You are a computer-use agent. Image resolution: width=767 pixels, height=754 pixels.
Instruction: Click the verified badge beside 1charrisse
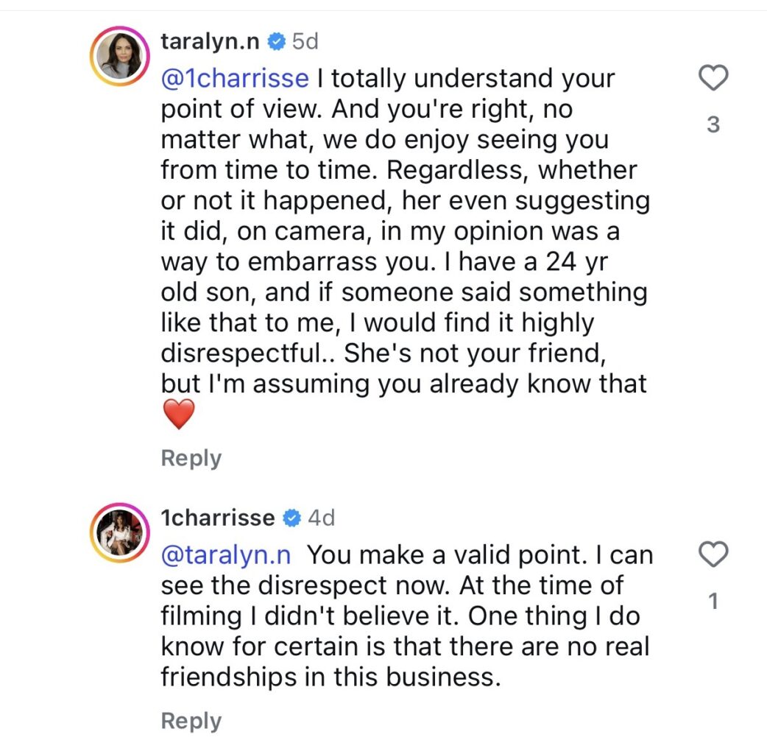pos(291,518)
